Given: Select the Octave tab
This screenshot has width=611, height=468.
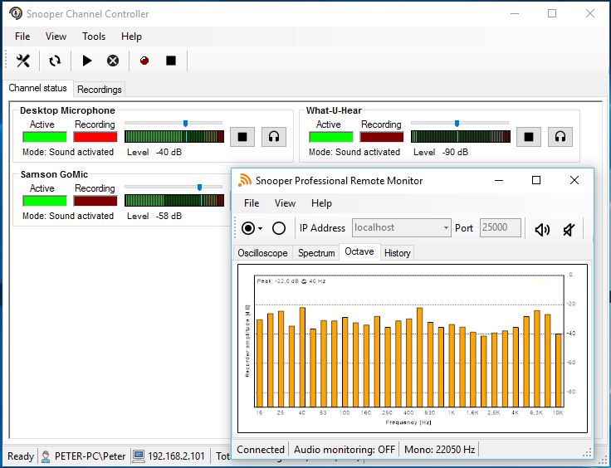Looking at the screenshot, I should pyautogui.click(x=359, y=251).
